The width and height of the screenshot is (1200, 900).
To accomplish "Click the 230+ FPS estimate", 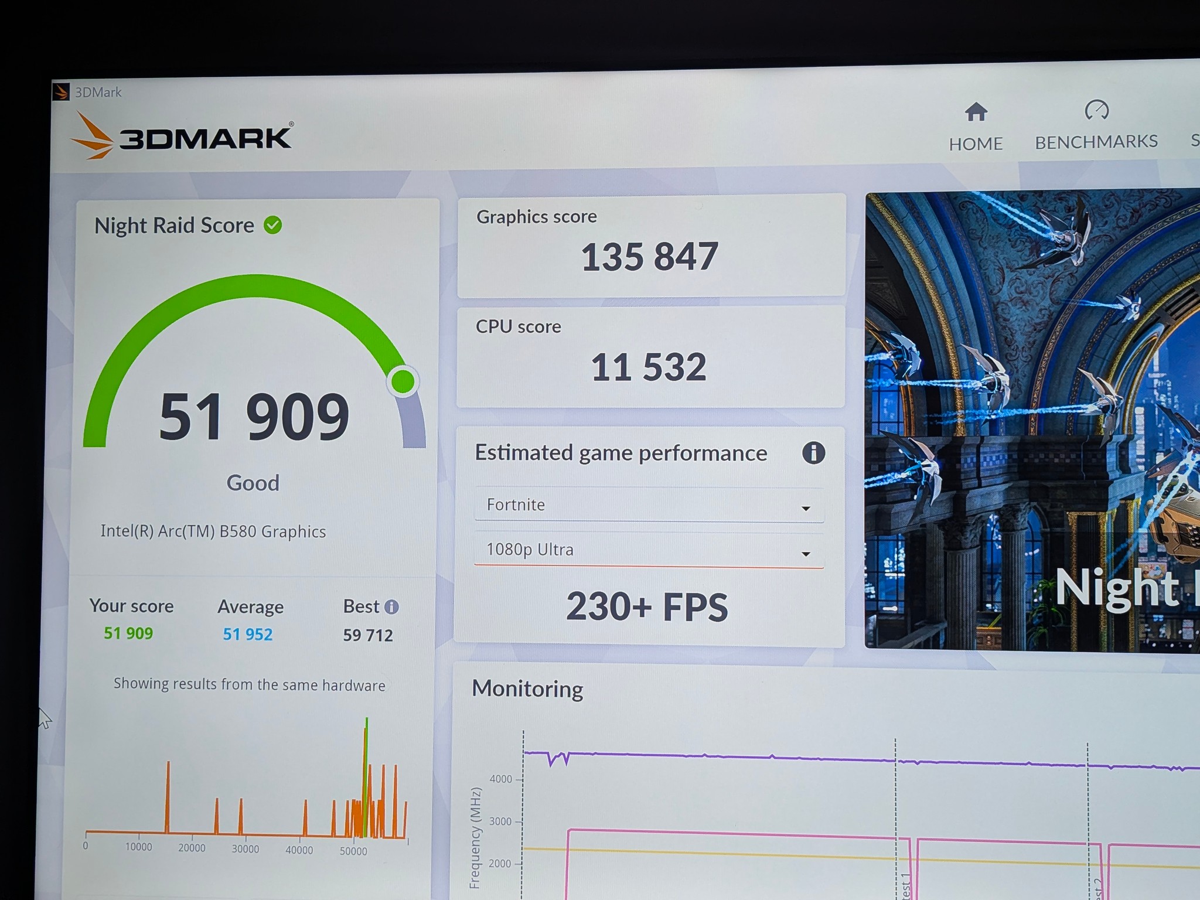I will pos(647,606).
